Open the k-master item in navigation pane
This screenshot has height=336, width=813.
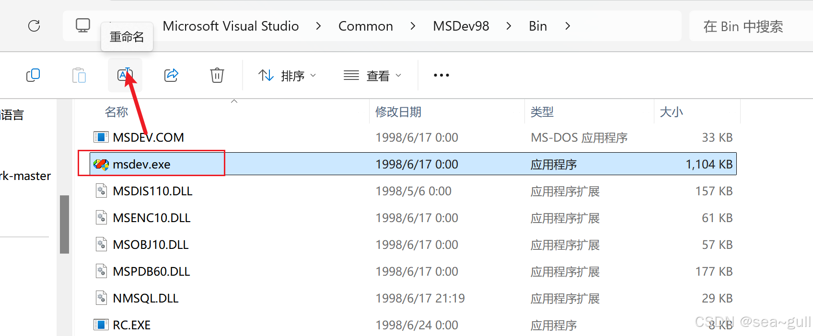25,176
